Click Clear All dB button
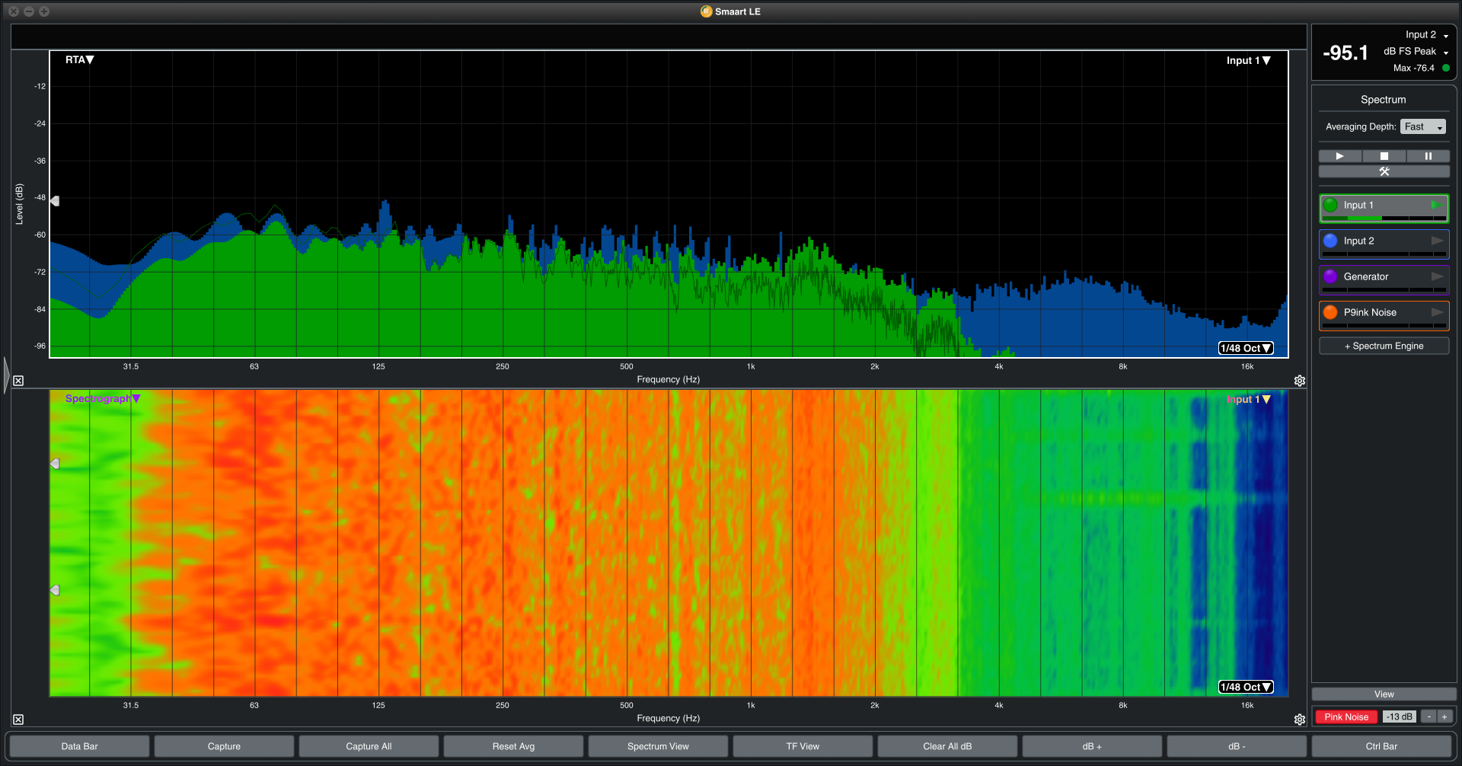This screenshot has height=766, width=1462. (x=947, y=746)
